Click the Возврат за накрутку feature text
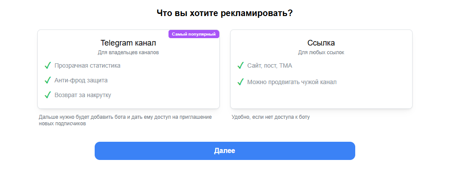469x176 pixels. (x=83, y=95)
